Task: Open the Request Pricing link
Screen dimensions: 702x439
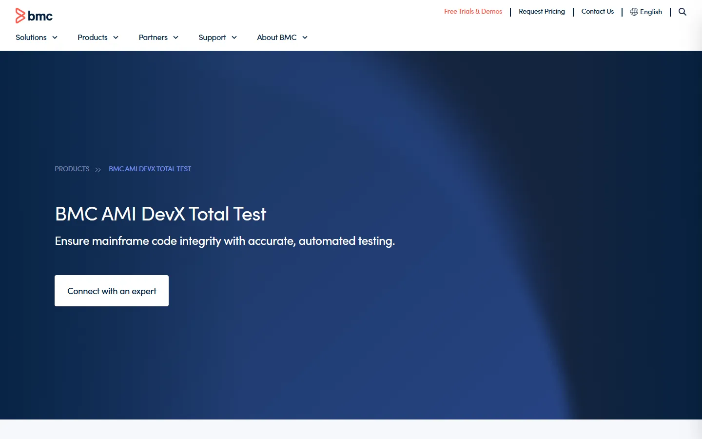Action: (542, 11)
